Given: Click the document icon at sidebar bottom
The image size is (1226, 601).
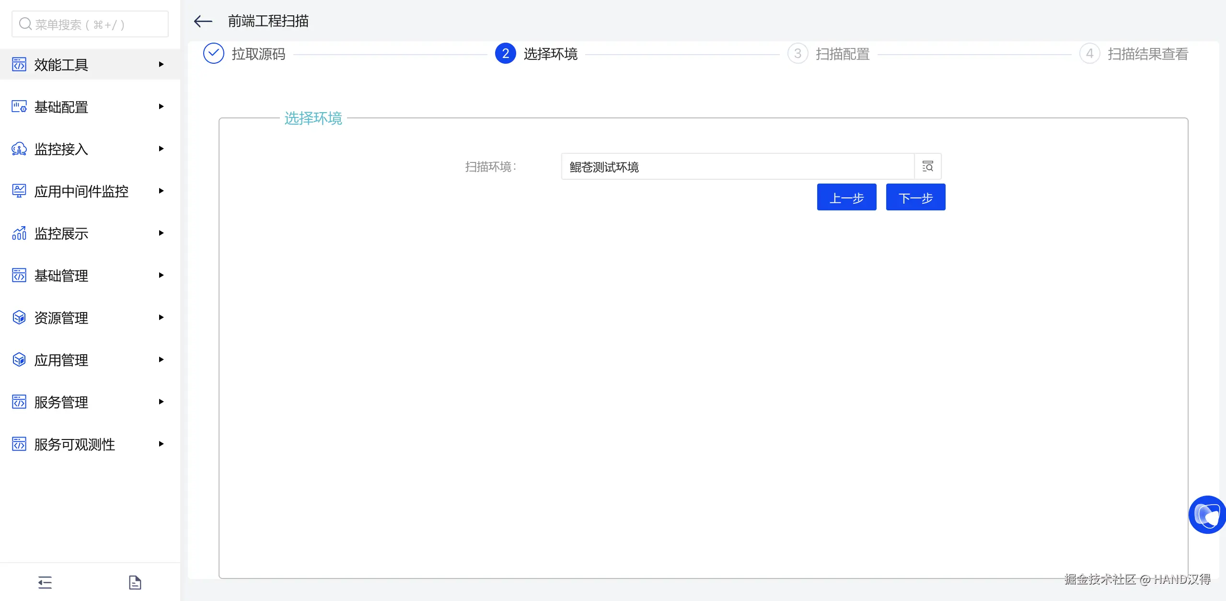Looking at the screenshot, I should 135,582.
